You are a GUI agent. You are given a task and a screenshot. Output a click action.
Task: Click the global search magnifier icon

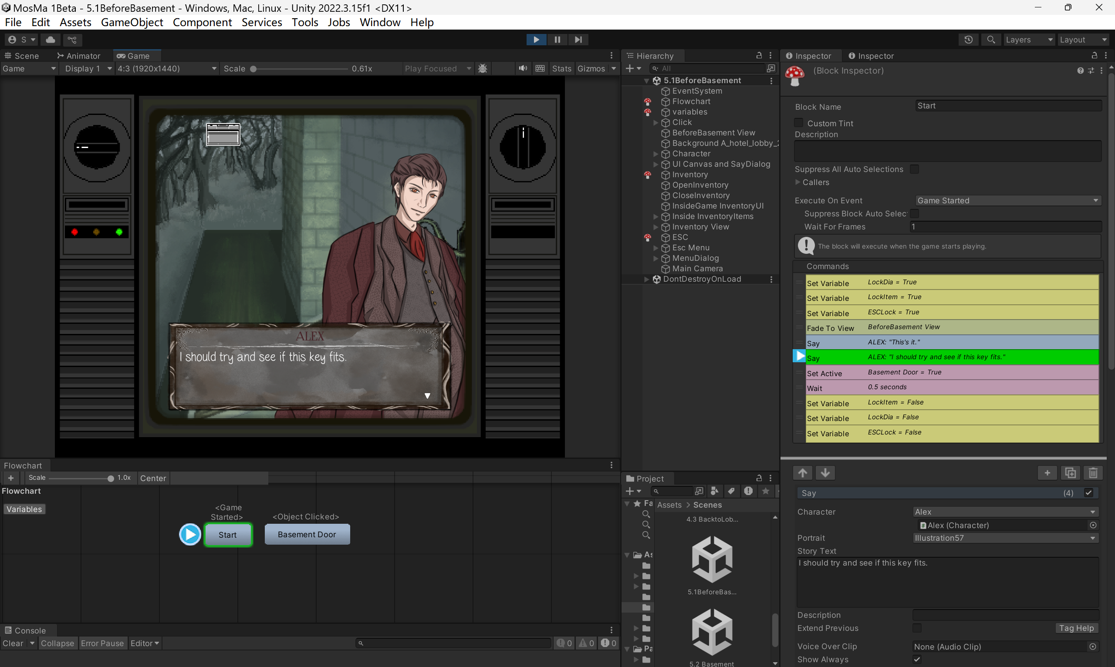click(x=990, y=40)
